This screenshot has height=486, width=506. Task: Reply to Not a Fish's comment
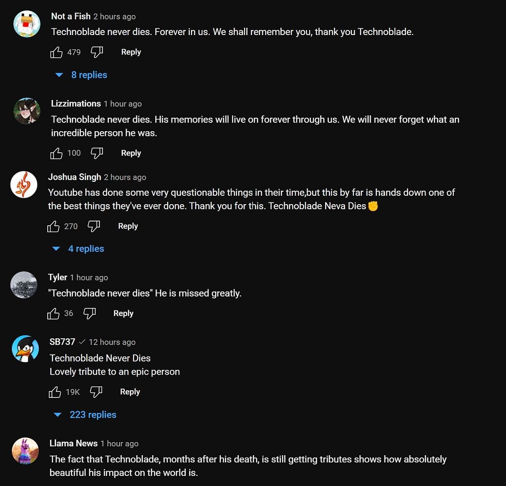tap(131, 52)
